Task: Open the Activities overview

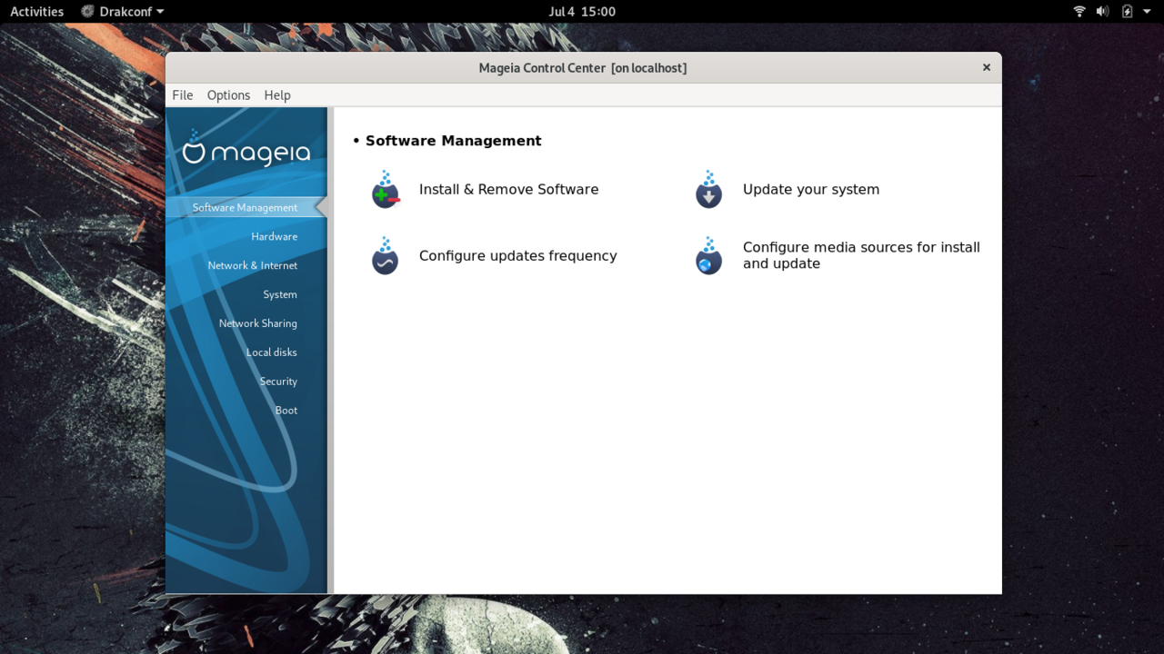Action: [36, 12]
